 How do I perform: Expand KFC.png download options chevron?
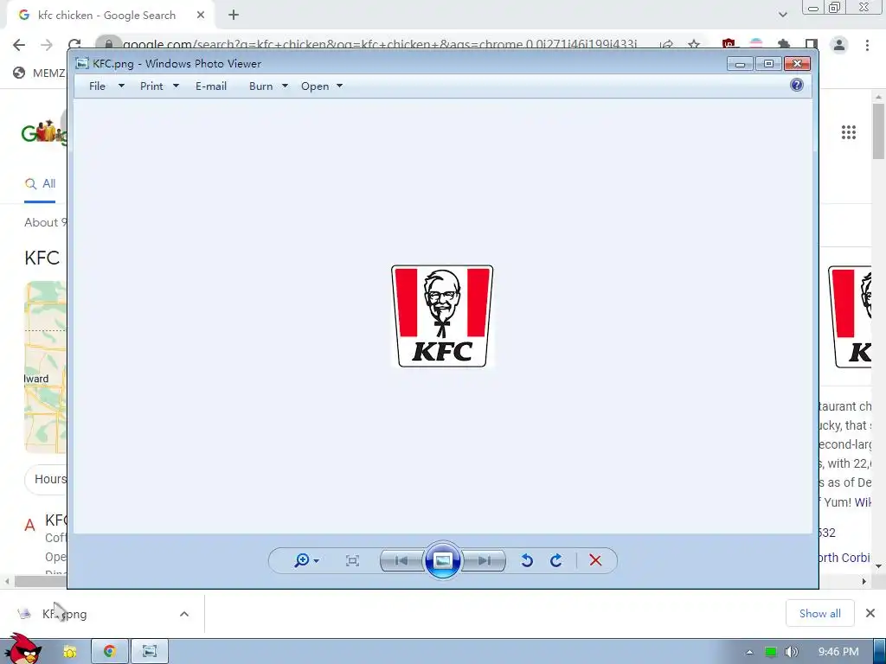184,614
